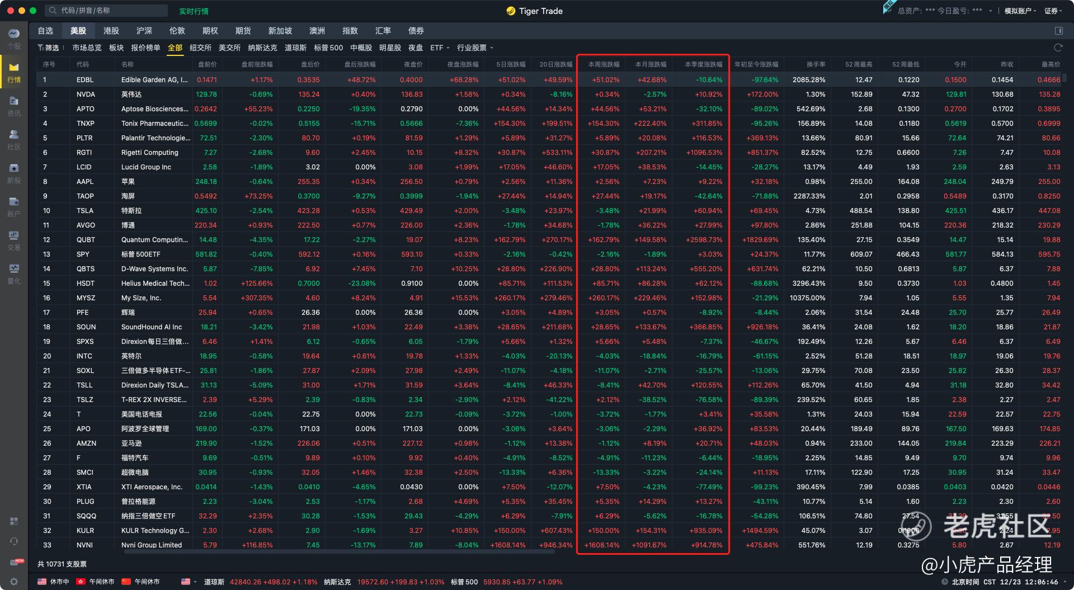Image resolution: width=1074 pixels, height=590 pixels.
Task: Open the 证券 dropdown menu
Action: [1054, 11]
